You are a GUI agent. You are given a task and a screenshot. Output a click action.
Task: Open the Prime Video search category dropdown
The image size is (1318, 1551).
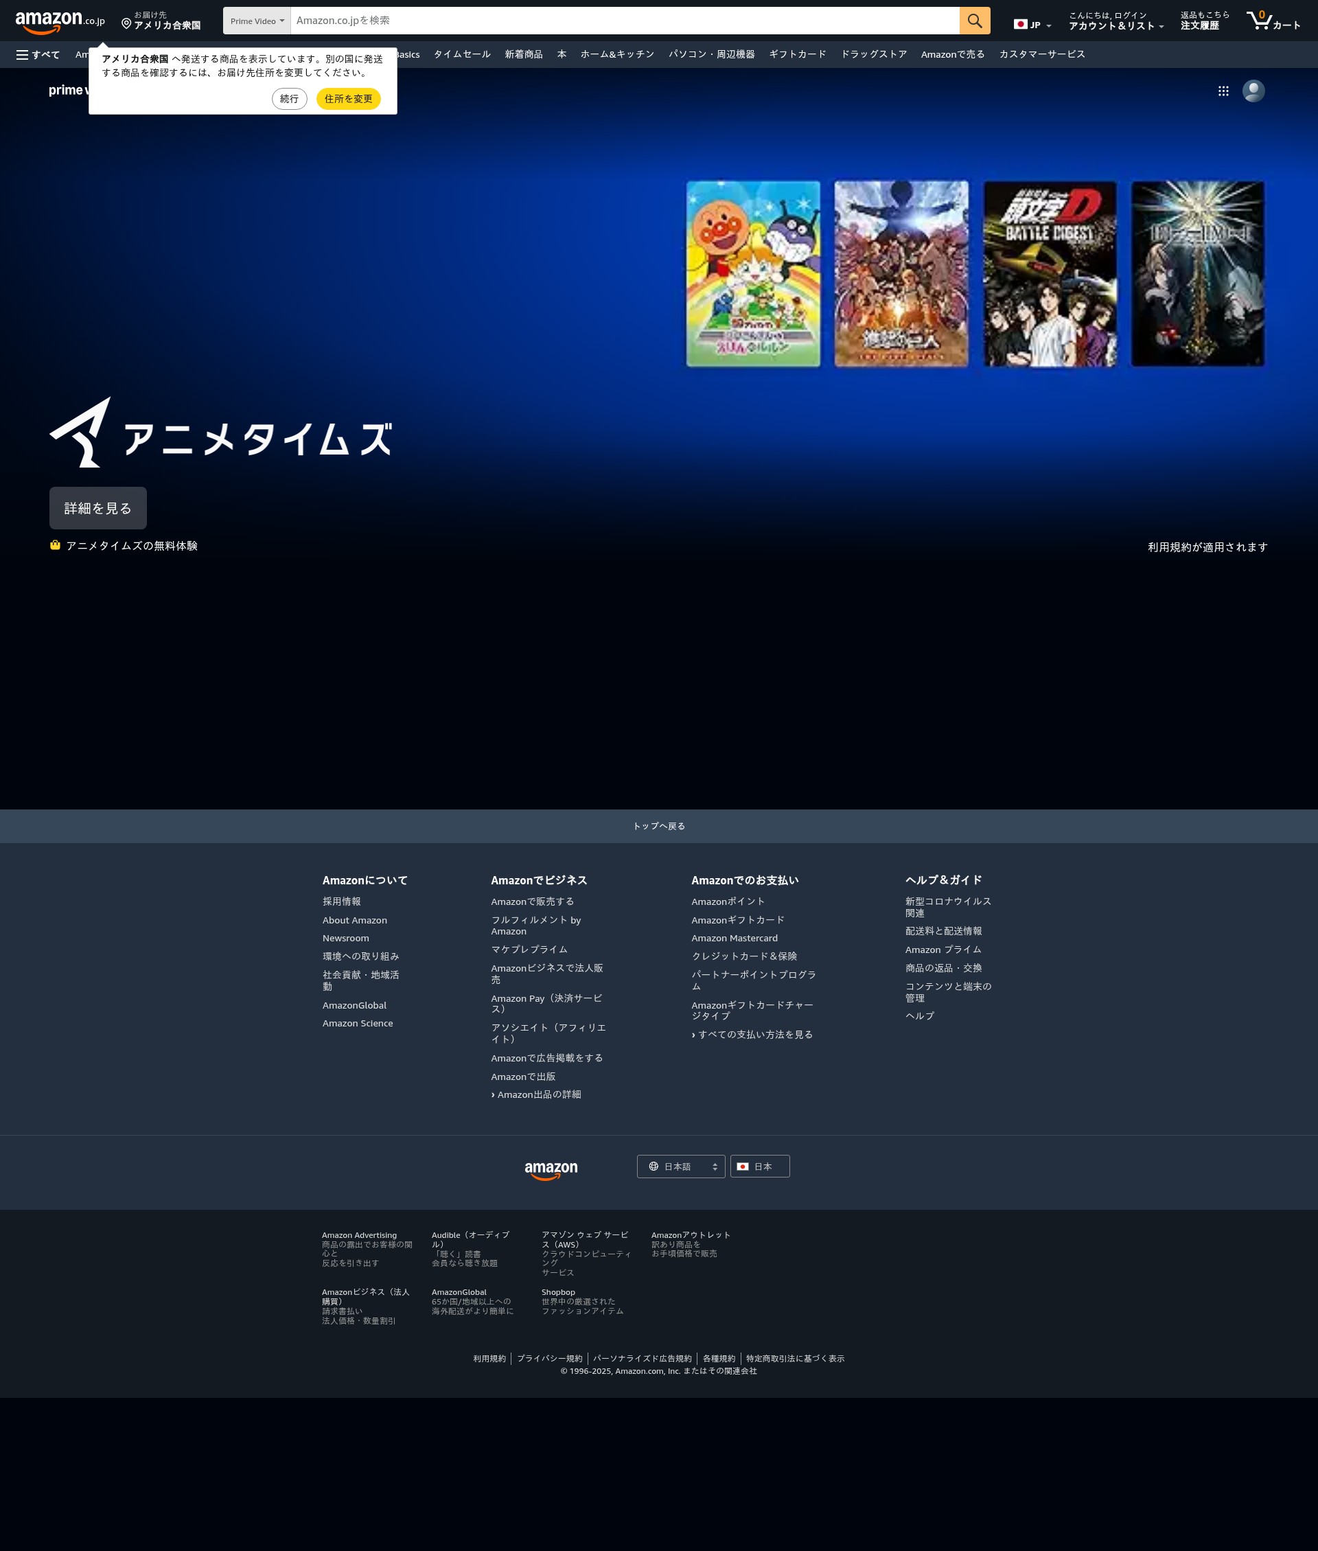coord(257,21)
